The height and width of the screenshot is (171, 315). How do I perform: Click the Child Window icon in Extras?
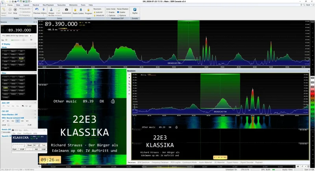click(x=58, y=9)
